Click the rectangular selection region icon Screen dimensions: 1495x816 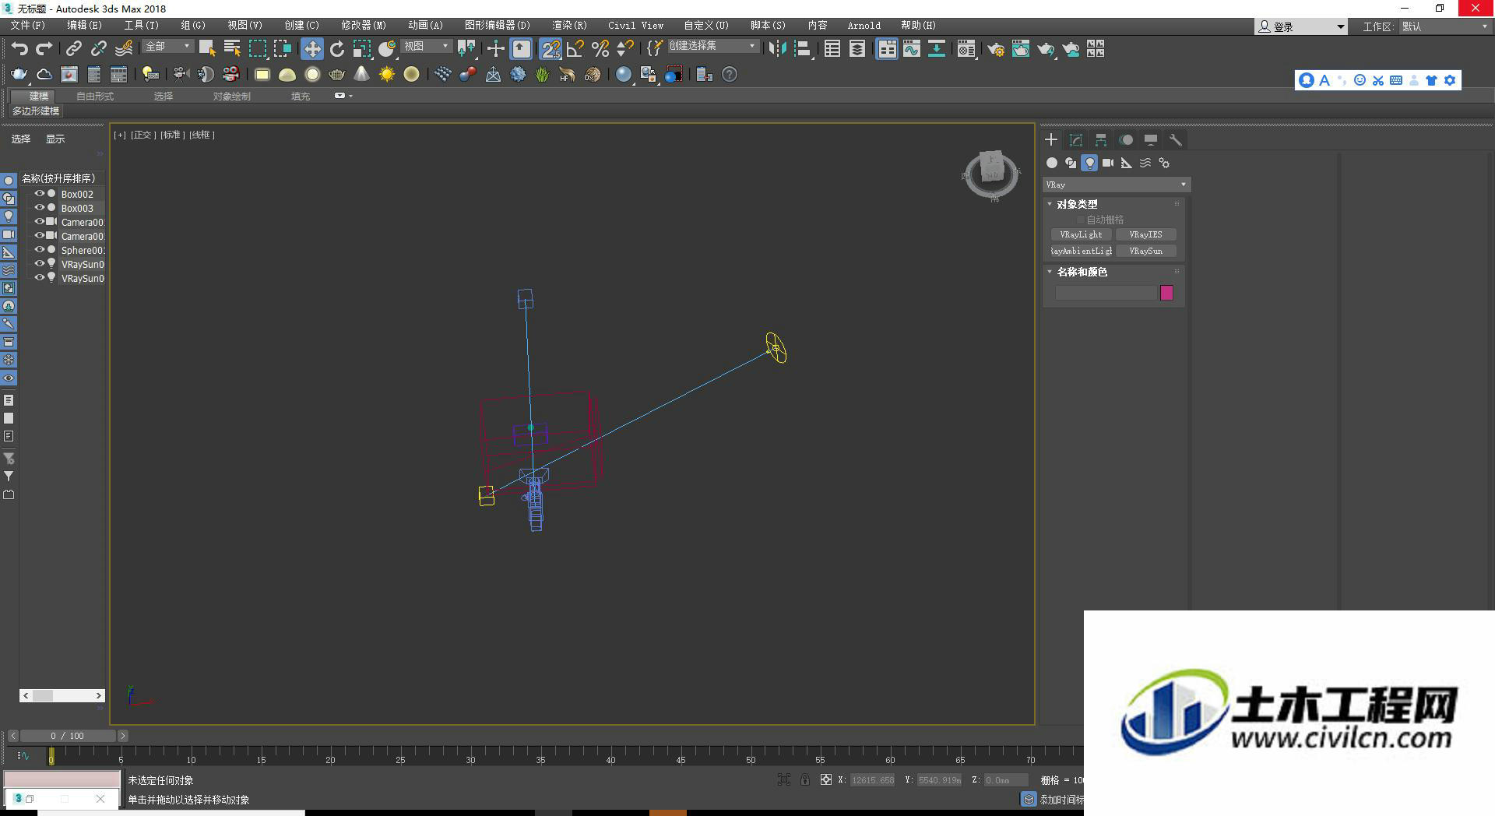(x=257, y=49)
